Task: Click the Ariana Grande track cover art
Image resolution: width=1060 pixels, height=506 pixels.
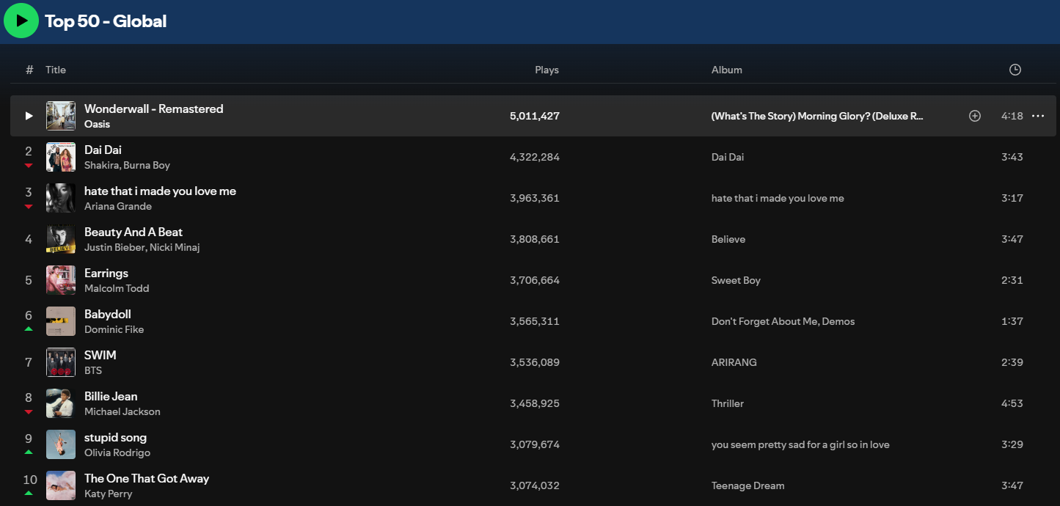Action: [x=61, y=198]
